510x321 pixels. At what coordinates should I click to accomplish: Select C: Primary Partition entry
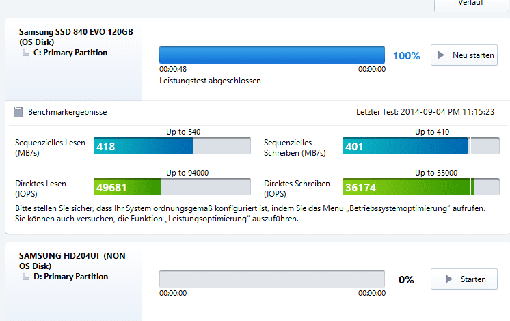pos(70,53)
